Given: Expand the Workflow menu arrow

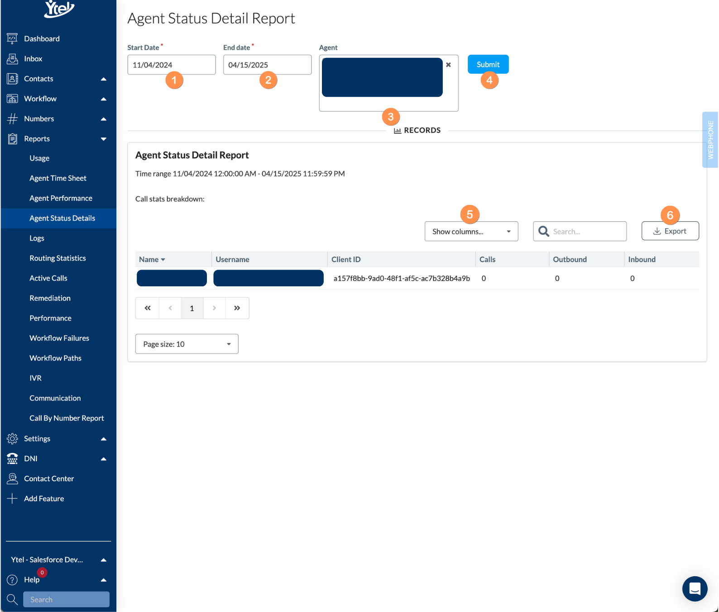Looking at the screenshot, I should [x=104, y=99].
